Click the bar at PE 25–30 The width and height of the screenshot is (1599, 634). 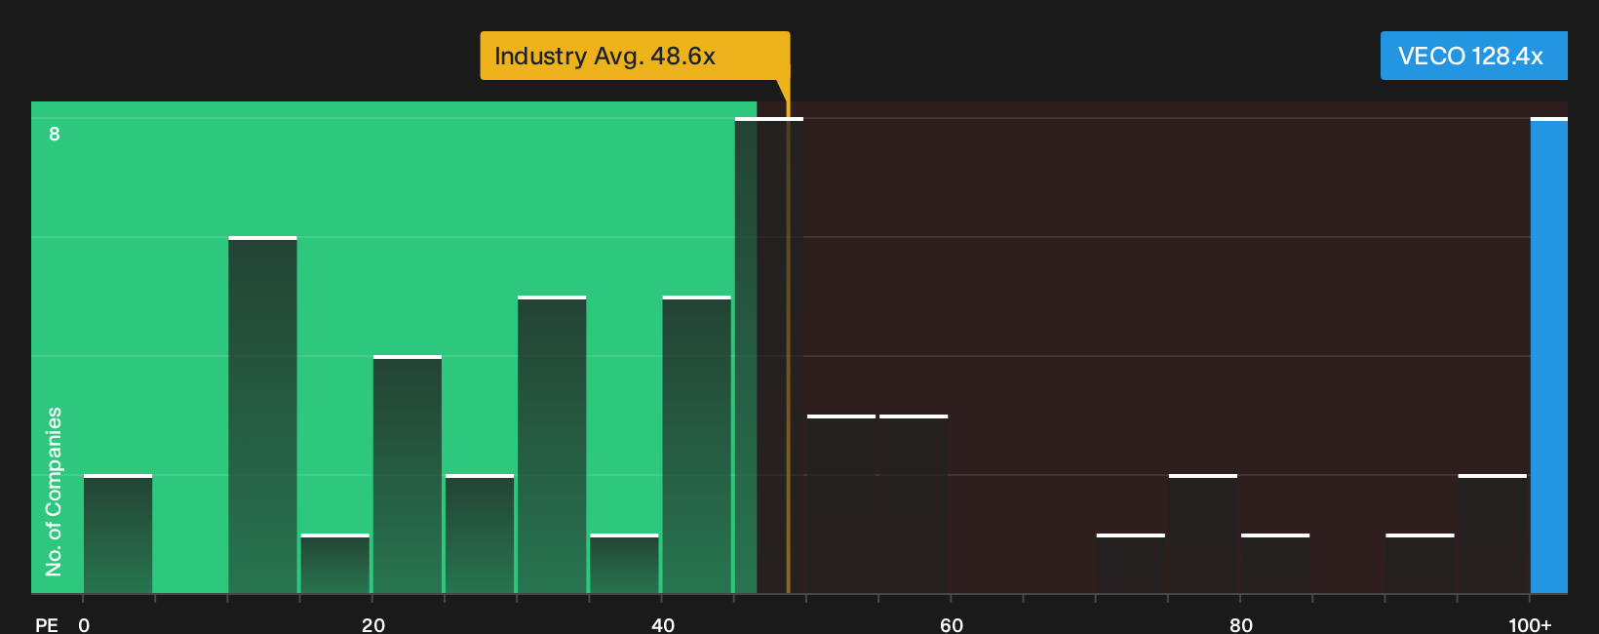pos(480,534)
